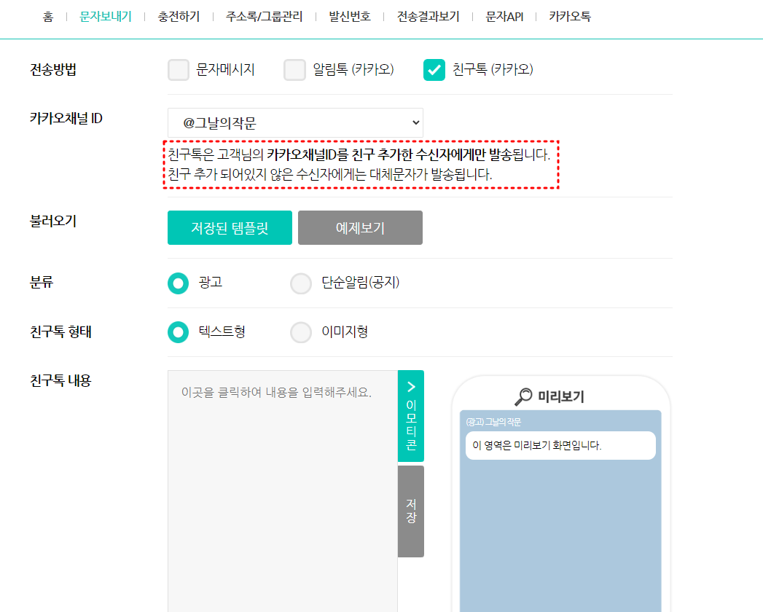Enable the 알림톡 (카카오) checkbox

tap(295, 69)
